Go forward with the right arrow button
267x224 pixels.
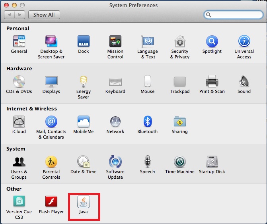(20, 15)
